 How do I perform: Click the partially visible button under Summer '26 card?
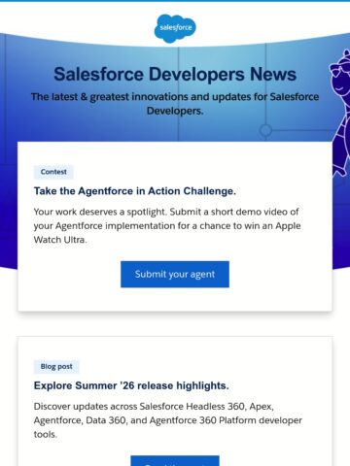[x=175, y=461]
